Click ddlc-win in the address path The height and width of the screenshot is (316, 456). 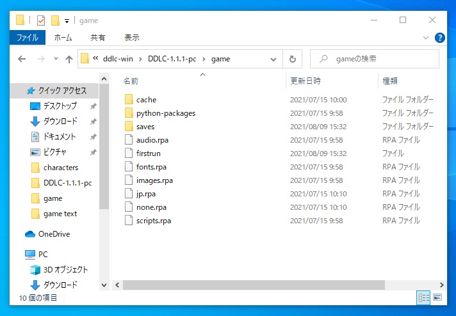pyautogui.click(x=118, y=59)
